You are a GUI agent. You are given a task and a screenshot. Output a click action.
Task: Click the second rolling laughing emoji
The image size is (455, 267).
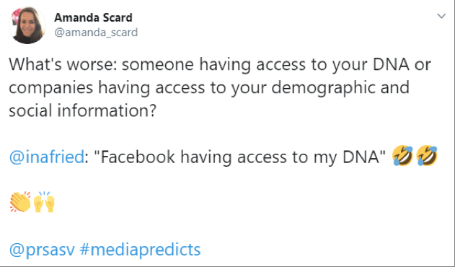(x=427, y=156)
